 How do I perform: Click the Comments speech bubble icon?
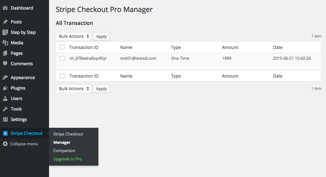pyautogui.click(x=5, y=64)
